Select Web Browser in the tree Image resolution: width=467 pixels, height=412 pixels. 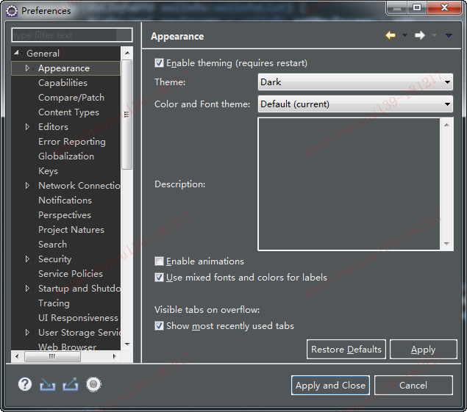pyautogui.click(x=68, y=347)
